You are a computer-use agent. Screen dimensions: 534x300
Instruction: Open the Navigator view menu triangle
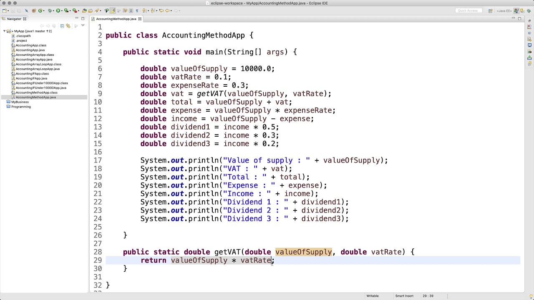[x=83, y=25]
